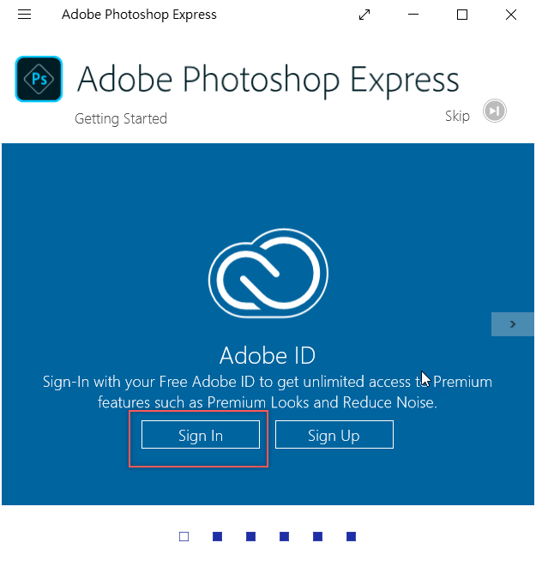Go to the third page indicator dot
The height and width of the screenshot is (567, 536).
[x=250, y=537]
